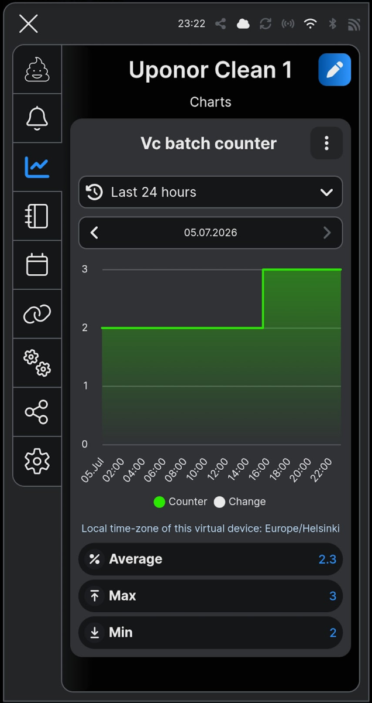Screen dimensions: 372x703
Task: Open the calendar tab in sidebar
Action: click(x=37, y=265)
